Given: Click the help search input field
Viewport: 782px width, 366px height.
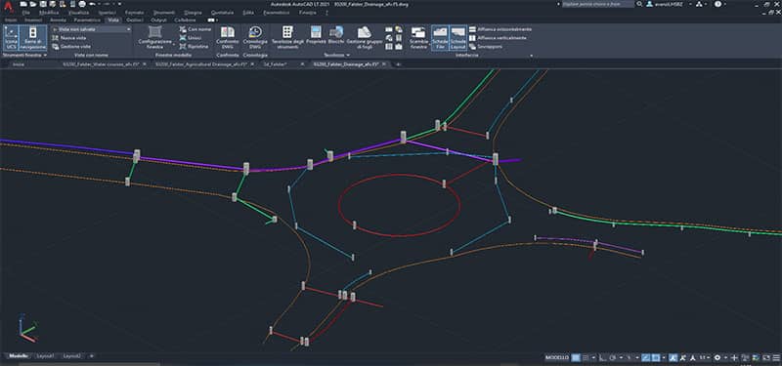Looking at the screenshot, I should (x=598, y=4).
